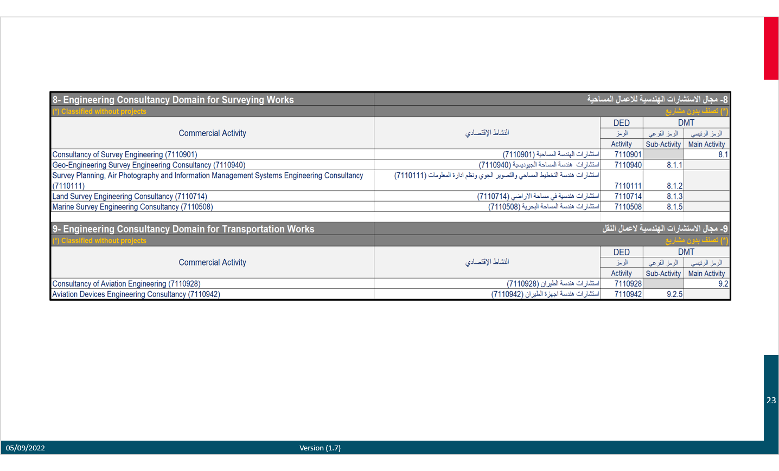Click the Commercial Activity header in domain 8 table
This screenshot has height=471, width=779.
pyautogui.click(x=212, y=133)
